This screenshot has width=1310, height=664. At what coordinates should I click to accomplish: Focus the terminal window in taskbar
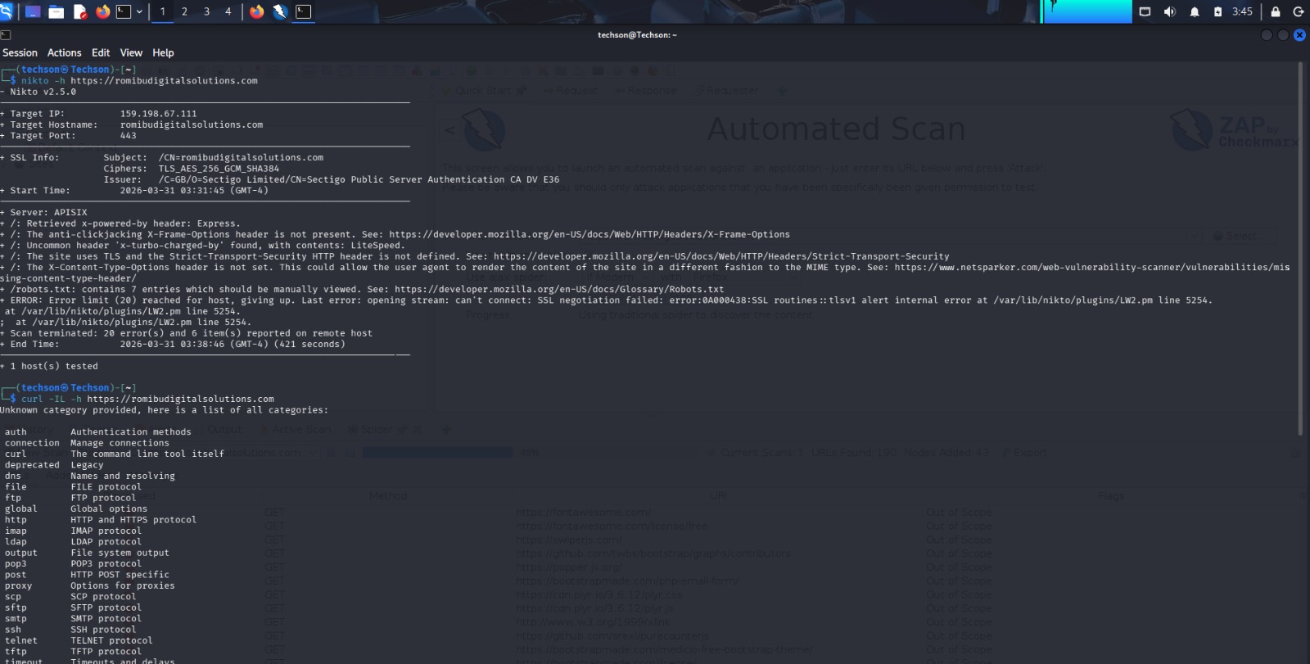tap(304, 11)
